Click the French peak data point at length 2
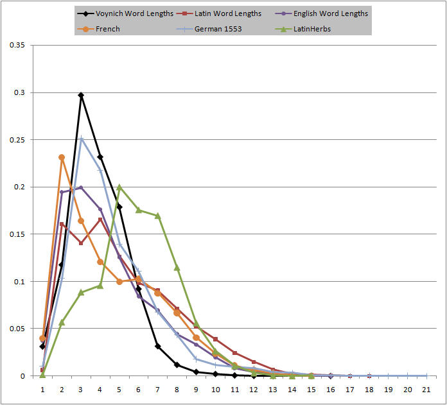The height and width of the screenshot is (405, 447). click(x=62, y=157)
